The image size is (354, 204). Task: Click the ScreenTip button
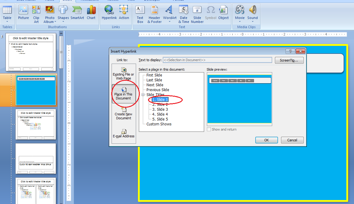click(x=289, y=60)
